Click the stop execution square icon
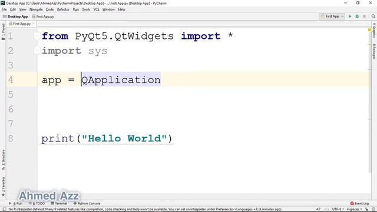Screen dimensions: 377x212 [364, 16]
